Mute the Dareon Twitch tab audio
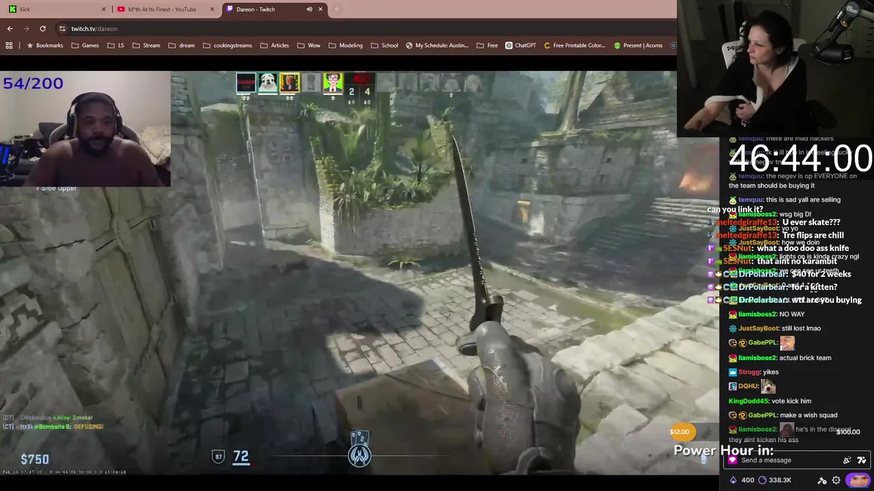This screenshot has height=491, width=874. [x=309, y=9]
